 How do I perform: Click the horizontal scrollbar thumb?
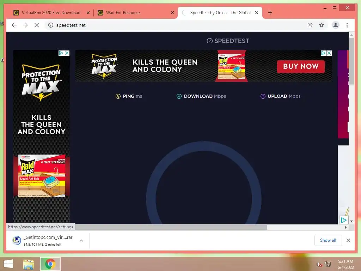(171, 228)
